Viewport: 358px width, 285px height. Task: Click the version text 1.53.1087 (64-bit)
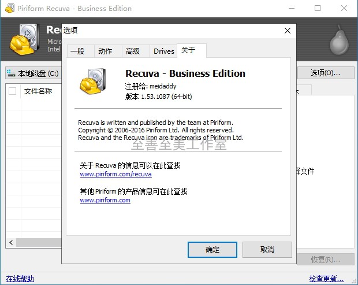pos(158,97)
